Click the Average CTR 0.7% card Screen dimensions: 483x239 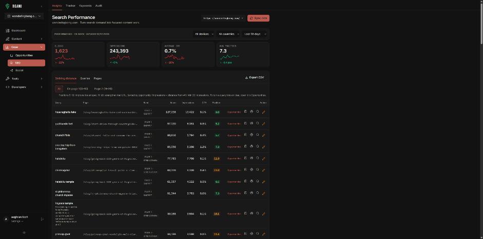188,54
